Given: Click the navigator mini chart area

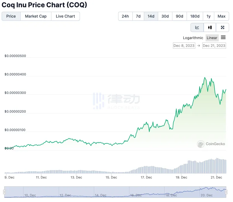Looking at the screenshot, I should [112, 192].
